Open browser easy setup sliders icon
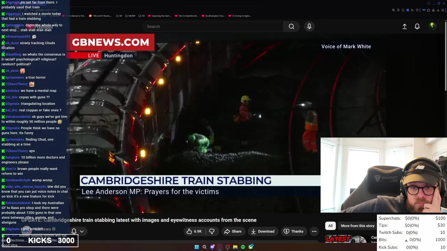 coord(443,10)
